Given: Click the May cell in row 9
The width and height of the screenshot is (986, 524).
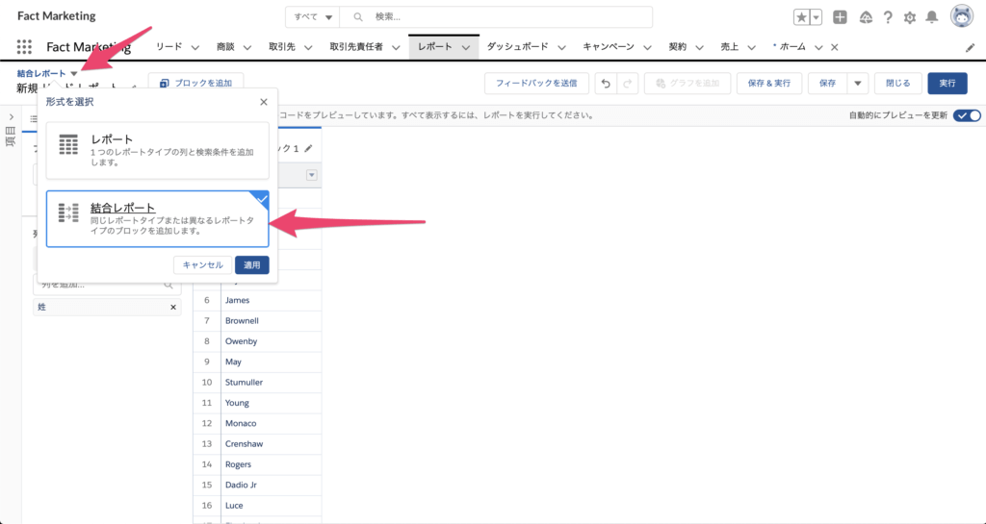Looking at the screenshot, I should [x=271, y=362].
